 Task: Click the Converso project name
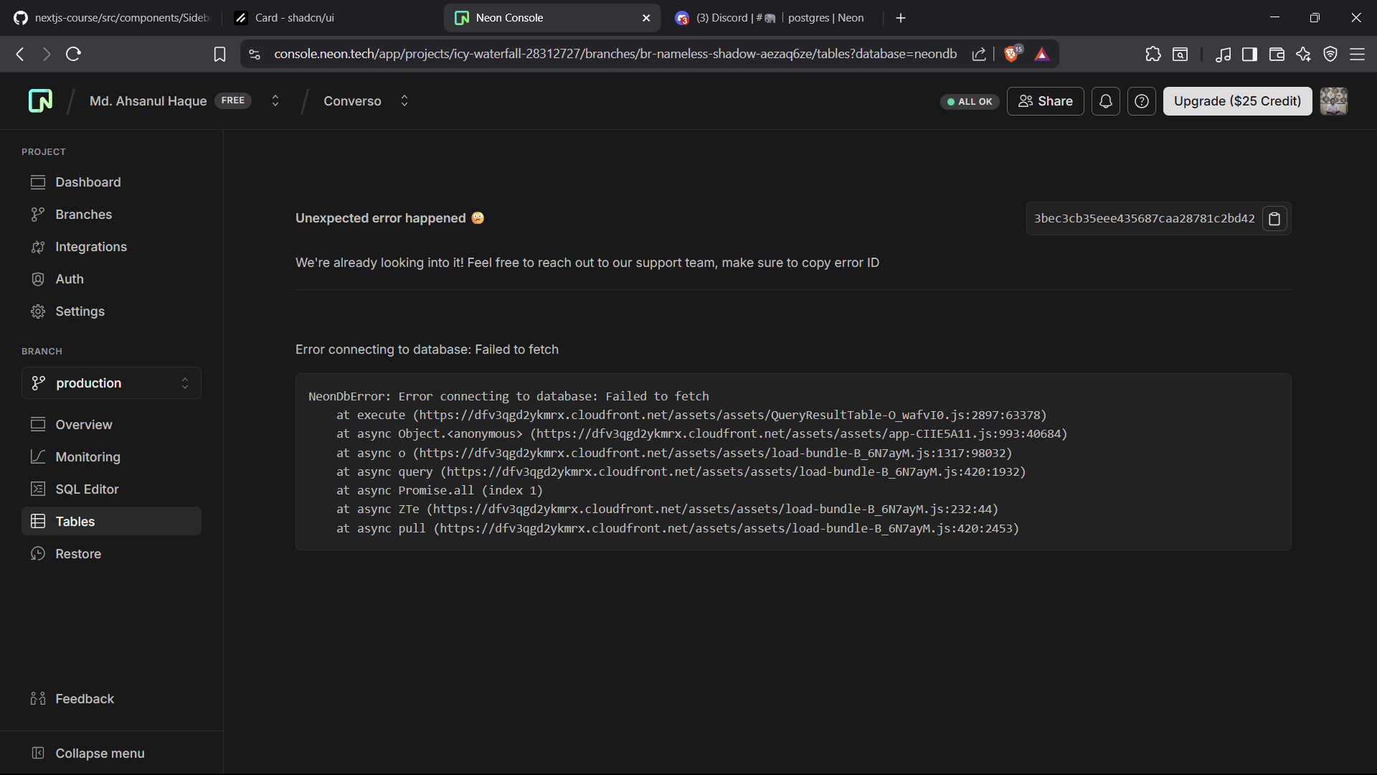click(352, 101)
